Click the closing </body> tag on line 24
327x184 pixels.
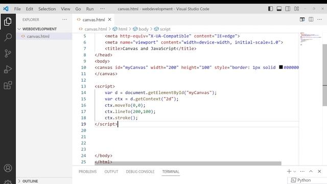pos(103,155)
